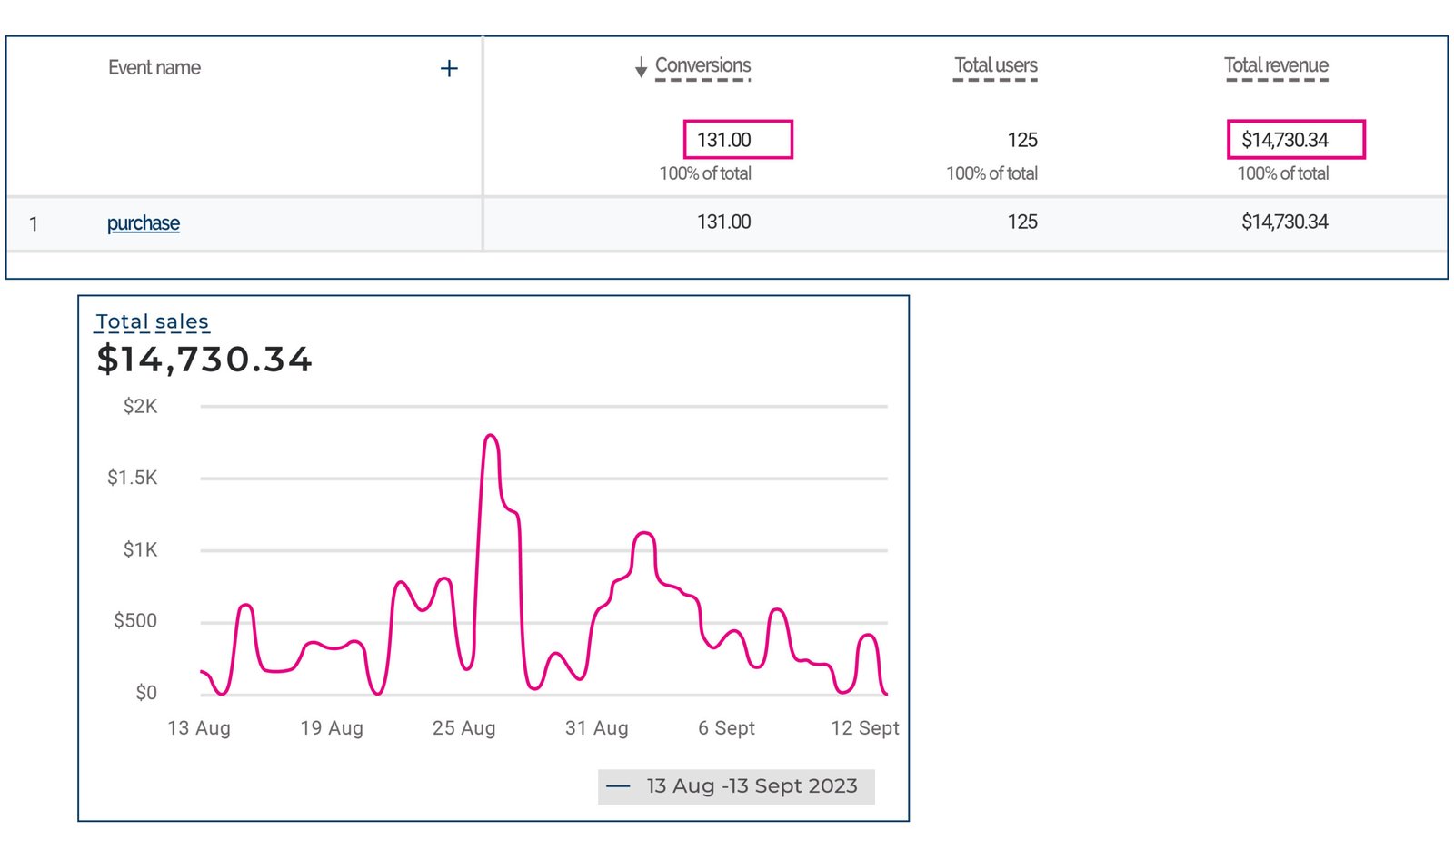Click the 125 total users summary value
Image resolution: width=1454 pixels, height=859 pixels.
click(1021, 140)
